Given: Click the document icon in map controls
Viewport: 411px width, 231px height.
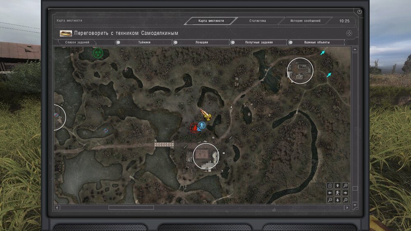Looking at the screenshot, I should coord(330,186).
